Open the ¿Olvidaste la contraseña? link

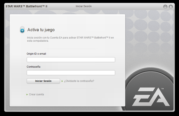pyautogui.click(x=79, y=81)
